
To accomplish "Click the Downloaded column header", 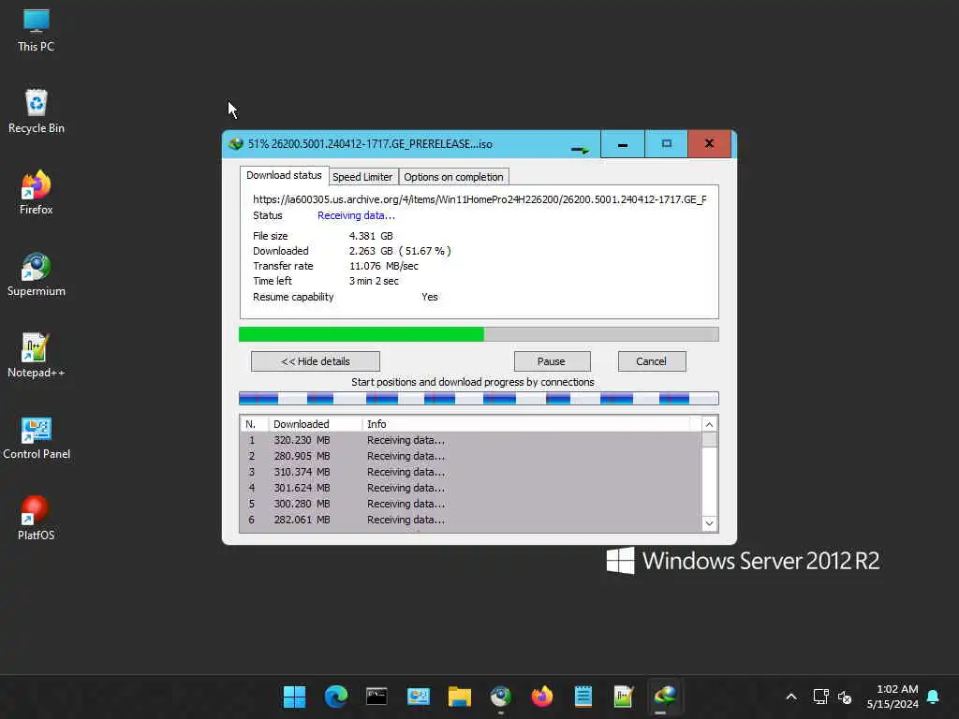I will [315, 424].
